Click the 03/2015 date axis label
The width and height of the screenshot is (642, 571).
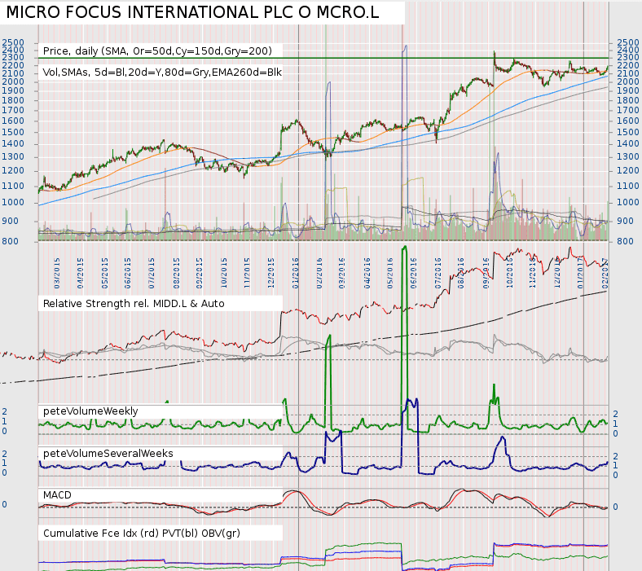click(57, 273)
